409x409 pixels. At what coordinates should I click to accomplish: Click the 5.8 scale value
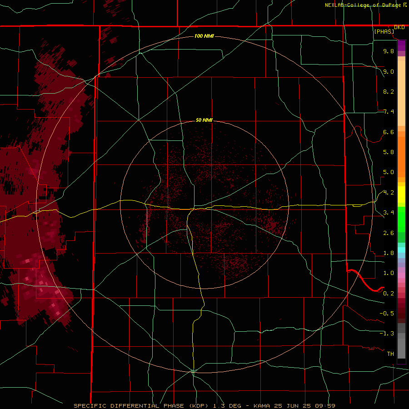(389, 152)
